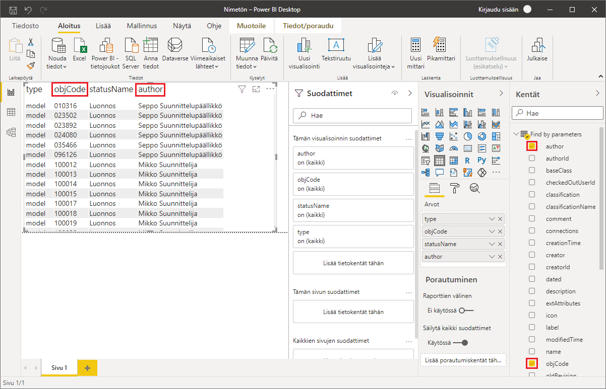The image size is (606, 389).
Task: Open the Mallinnus ribbon tab
Action: coord(142,26)
